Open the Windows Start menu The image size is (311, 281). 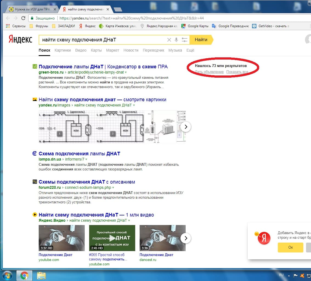pos(7,275)
